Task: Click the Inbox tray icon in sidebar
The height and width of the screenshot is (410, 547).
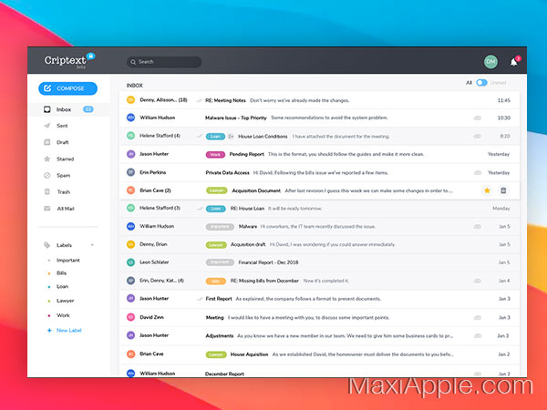Action: tap(47, 109)
